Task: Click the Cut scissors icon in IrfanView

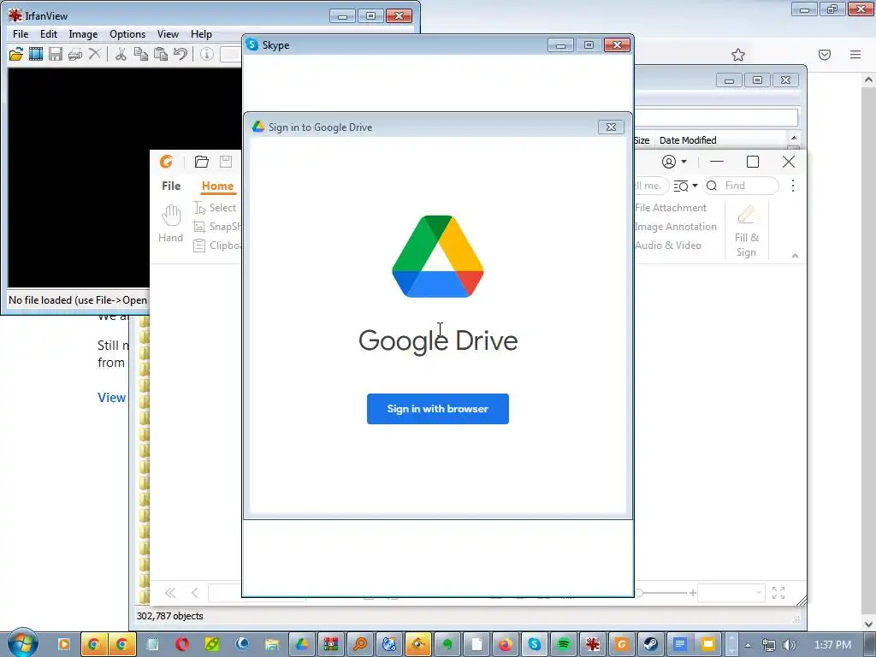Action: click(121, 54)
